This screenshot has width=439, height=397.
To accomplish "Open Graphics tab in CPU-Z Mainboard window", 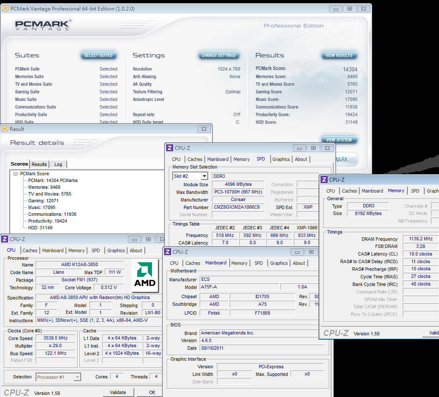I will 279,263.
